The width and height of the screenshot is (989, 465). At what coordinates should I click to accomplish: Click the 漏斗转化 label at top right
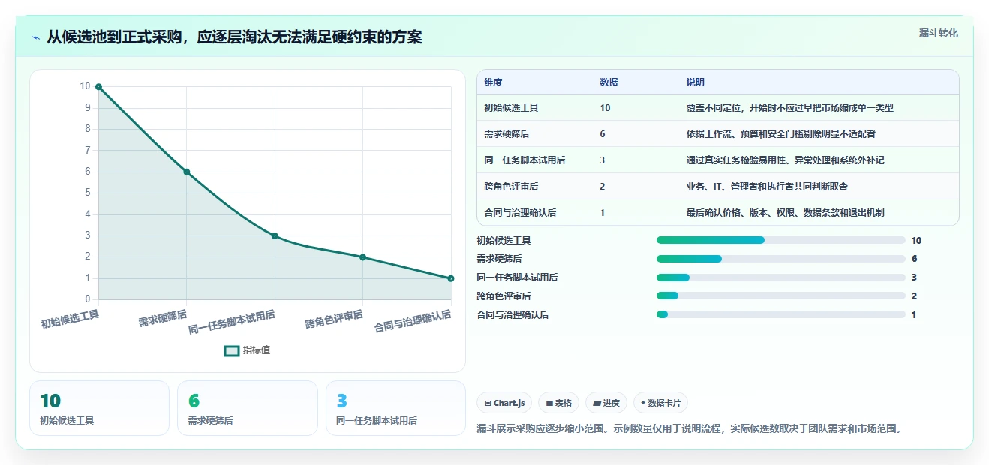(x=939, y=34)
